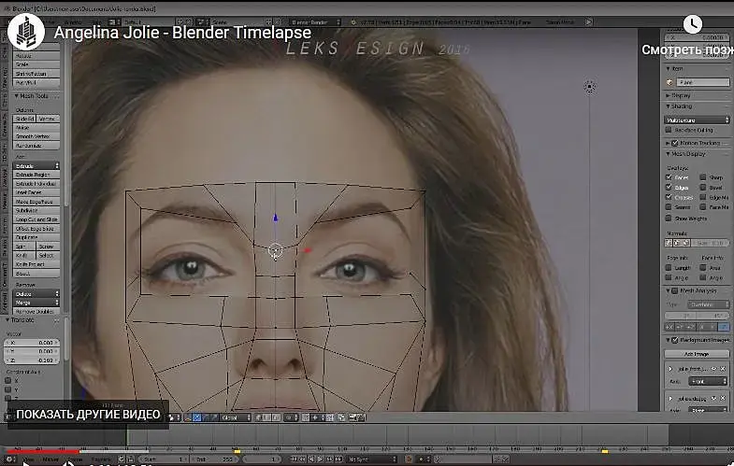Open the video title Angelina Jolie - Blender Timelapse

182,33
